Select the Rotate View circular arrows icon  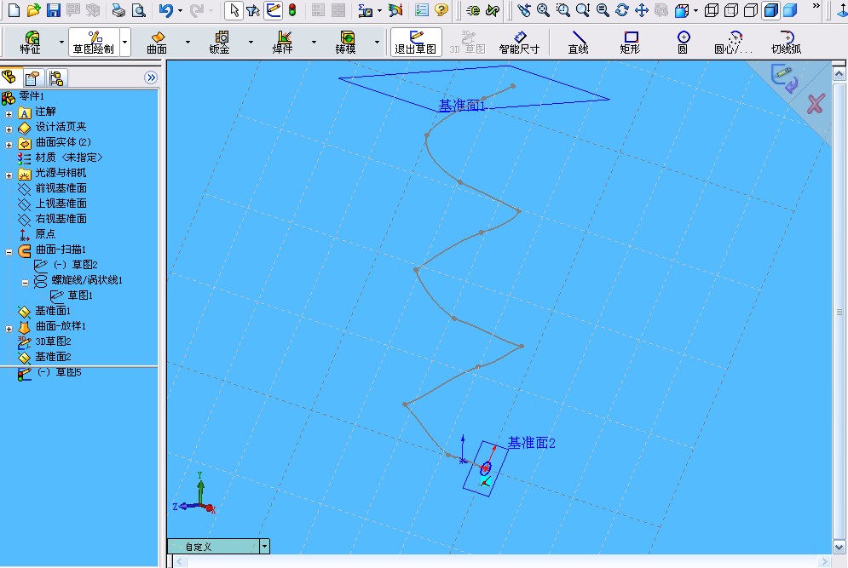point(622,9)
